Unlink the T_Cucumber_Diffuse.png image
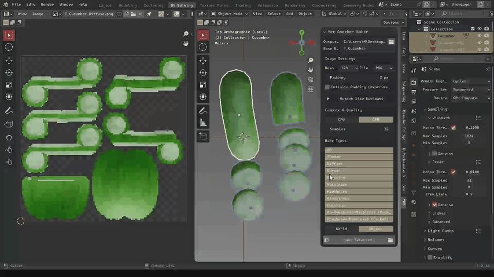This screenshot has height=277, width=494. [140, 14]
